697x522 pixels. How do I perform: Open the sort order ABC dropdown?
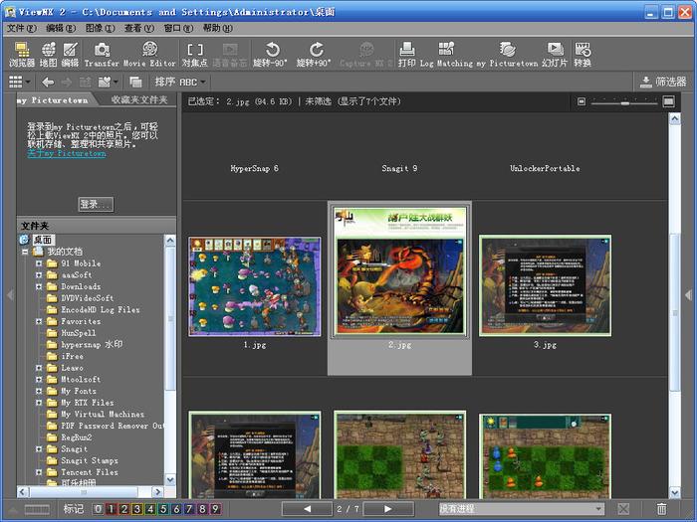180,83
